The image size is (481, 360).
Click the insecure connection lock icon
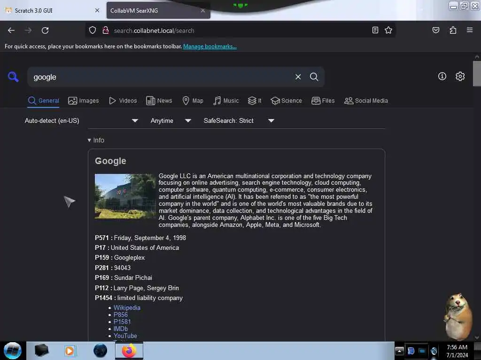[x=106, y=30]
